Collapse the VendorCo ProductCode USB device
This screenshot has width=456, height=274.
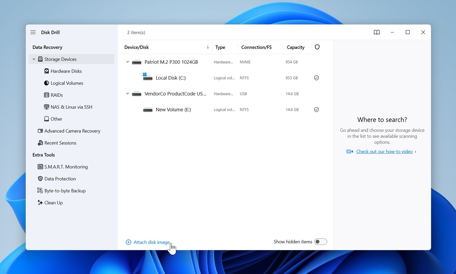coord(127,93)
